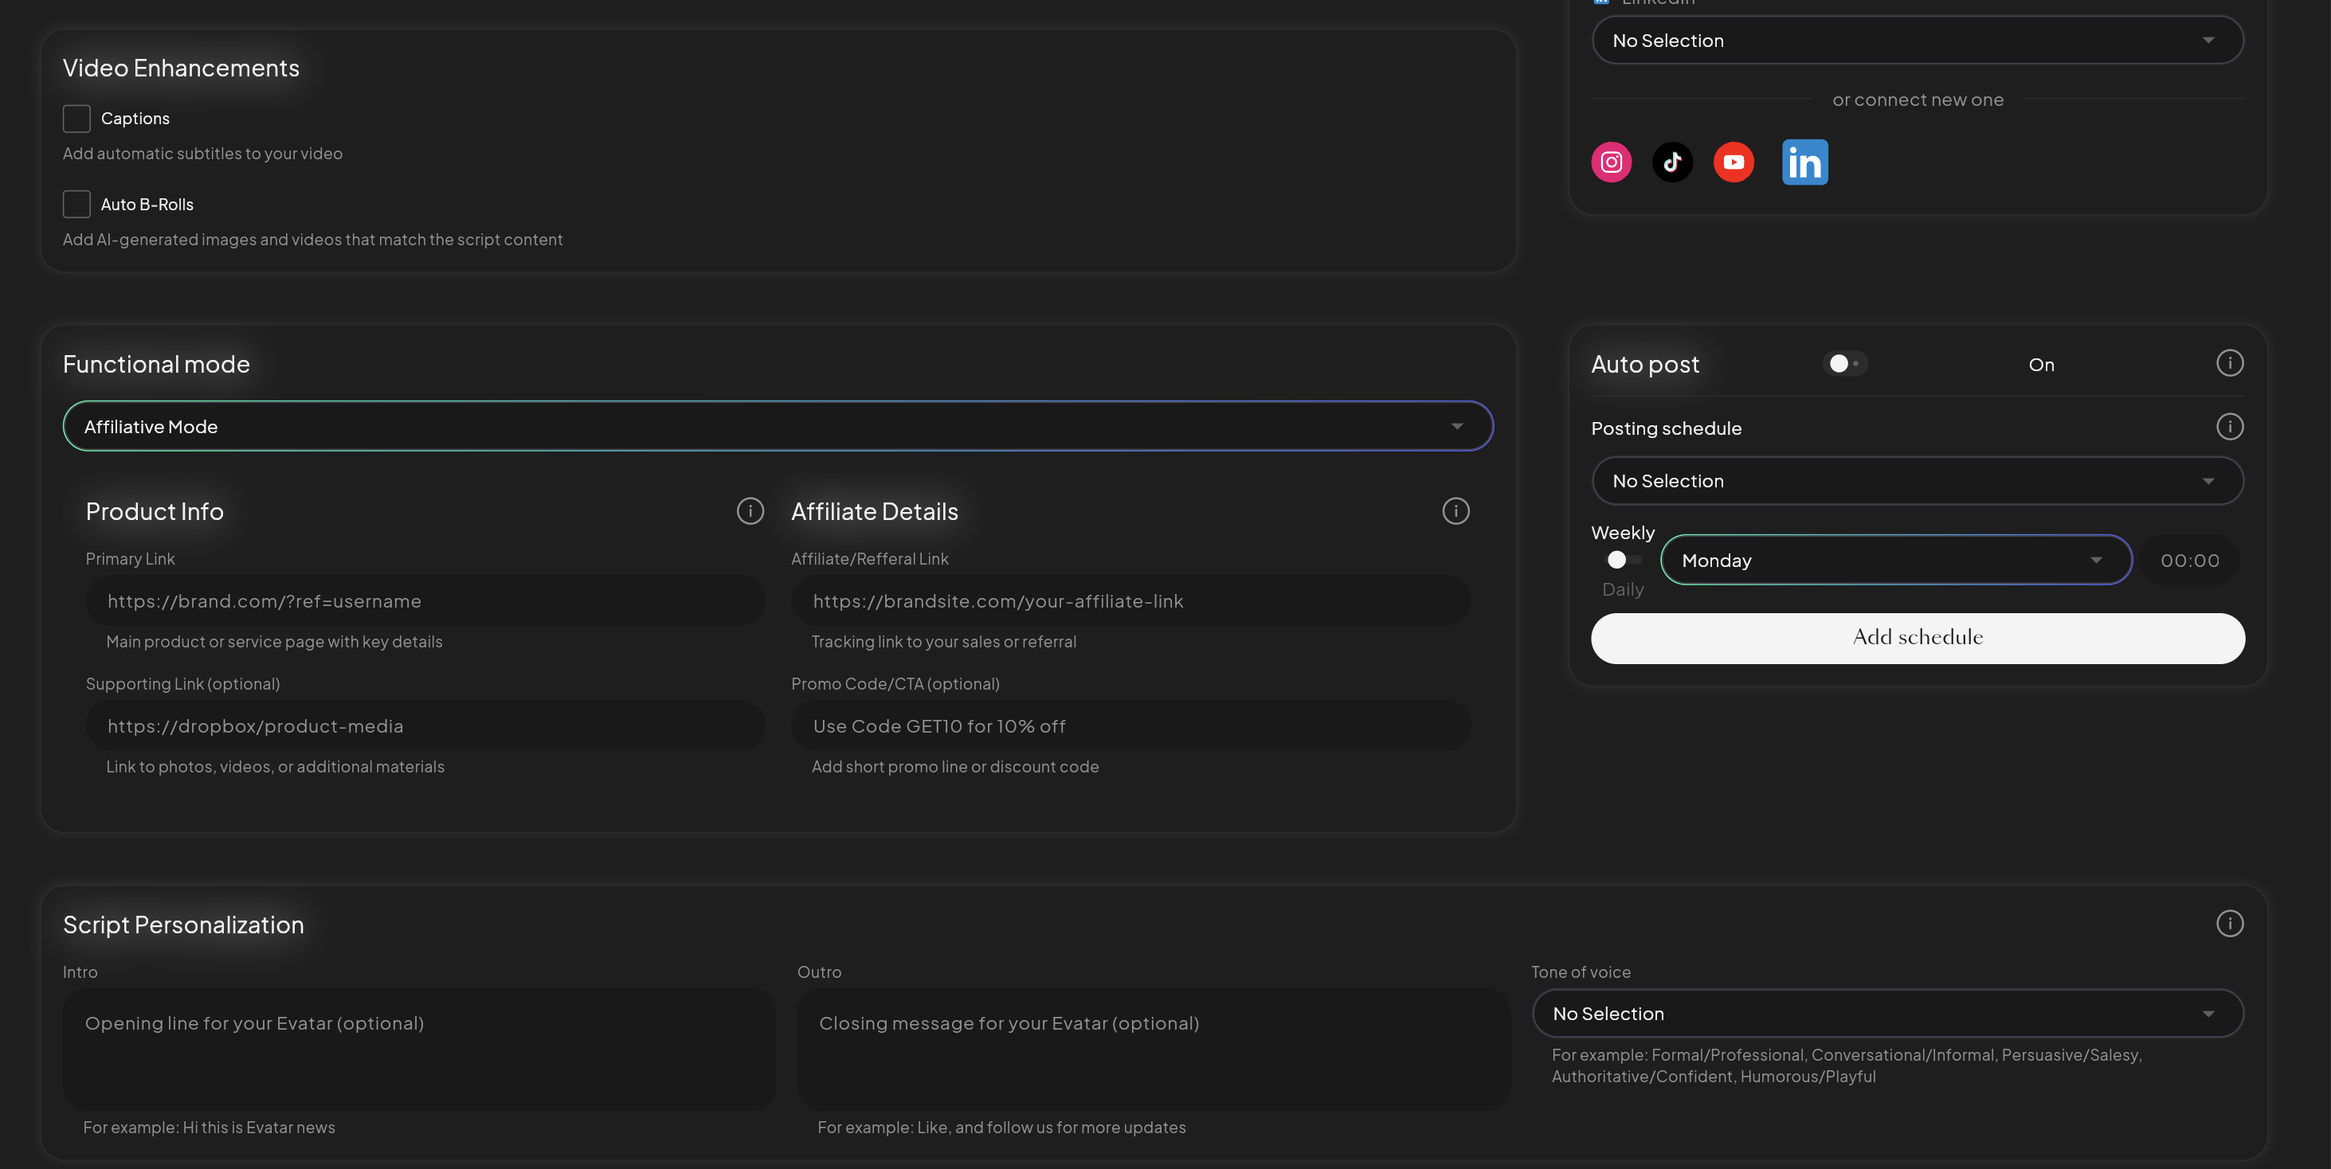This screenshot has height=1169, width=2331.
Task: Open the On info icon beside Auto post
Action: click(2230, 363)
